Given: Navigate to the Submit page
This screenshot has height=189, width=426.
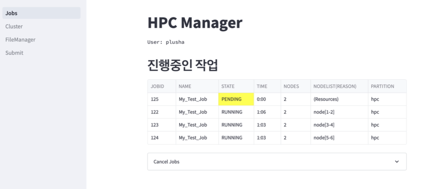Looking at the screenshot, I should (14, 53).
